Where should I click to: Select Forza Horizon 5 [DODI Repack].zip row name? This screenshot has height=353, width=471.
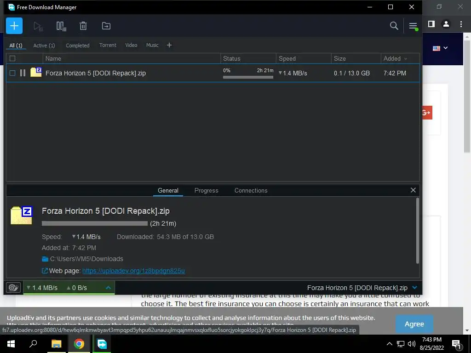click(96, 73)
